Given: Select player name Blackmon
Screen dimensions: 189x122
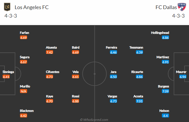Looking at the screenshot, I should pos(27,111).
